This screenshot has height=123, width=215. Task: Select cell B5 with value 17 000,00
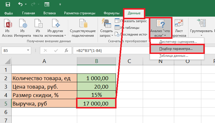click(x=96, y=103)
